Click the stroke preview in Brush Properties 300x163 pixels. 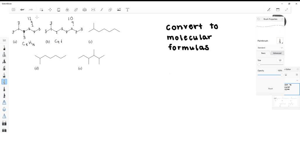click(270, 26)
